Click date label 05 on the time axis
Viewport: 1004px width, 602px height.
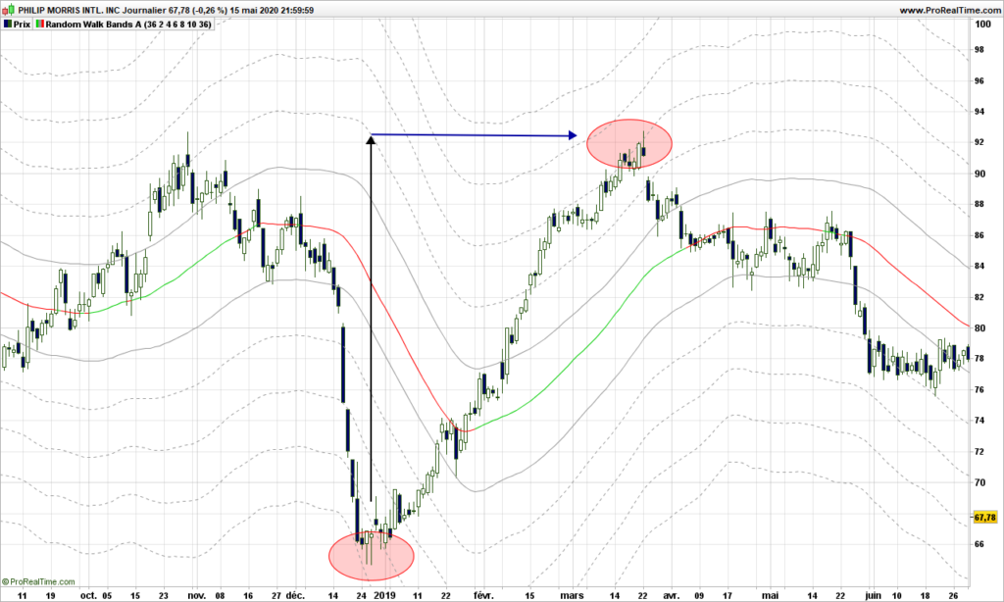106,595
